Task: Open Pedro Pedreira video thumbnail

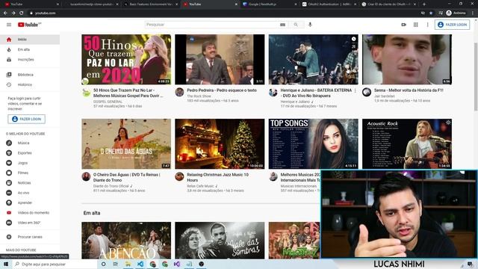Action: coord(220,60)
